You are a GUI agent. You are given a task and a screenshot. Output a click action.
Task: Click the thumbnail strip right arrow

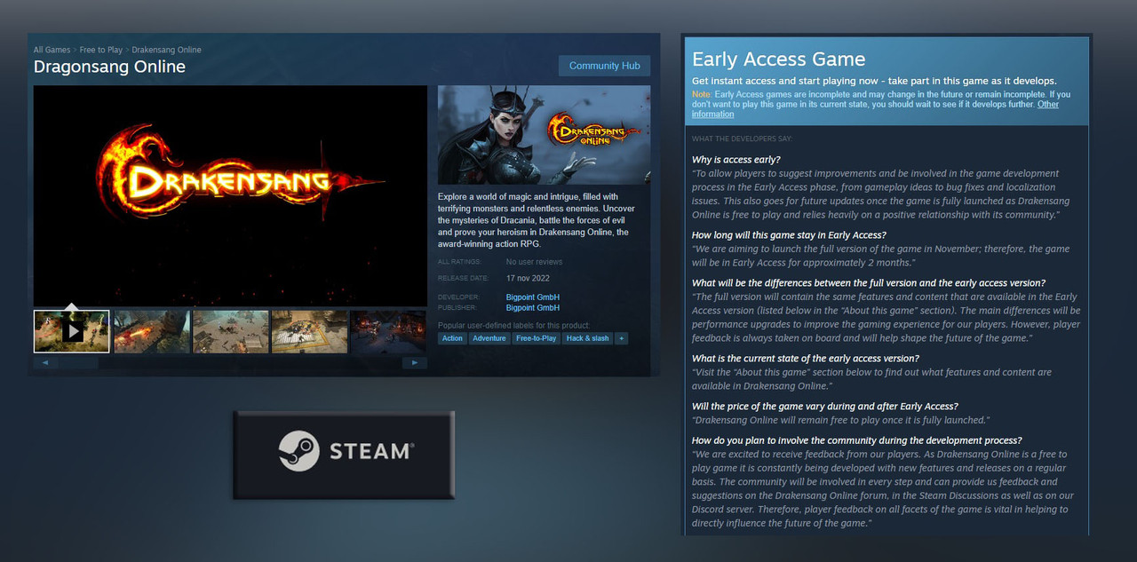[415, 363]
